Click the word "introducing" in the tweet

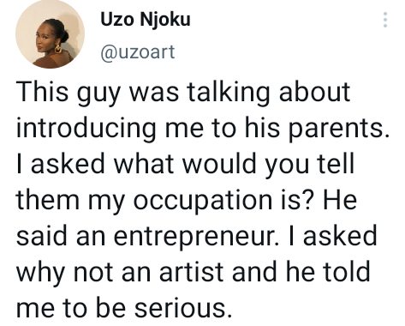pos(86,129)
